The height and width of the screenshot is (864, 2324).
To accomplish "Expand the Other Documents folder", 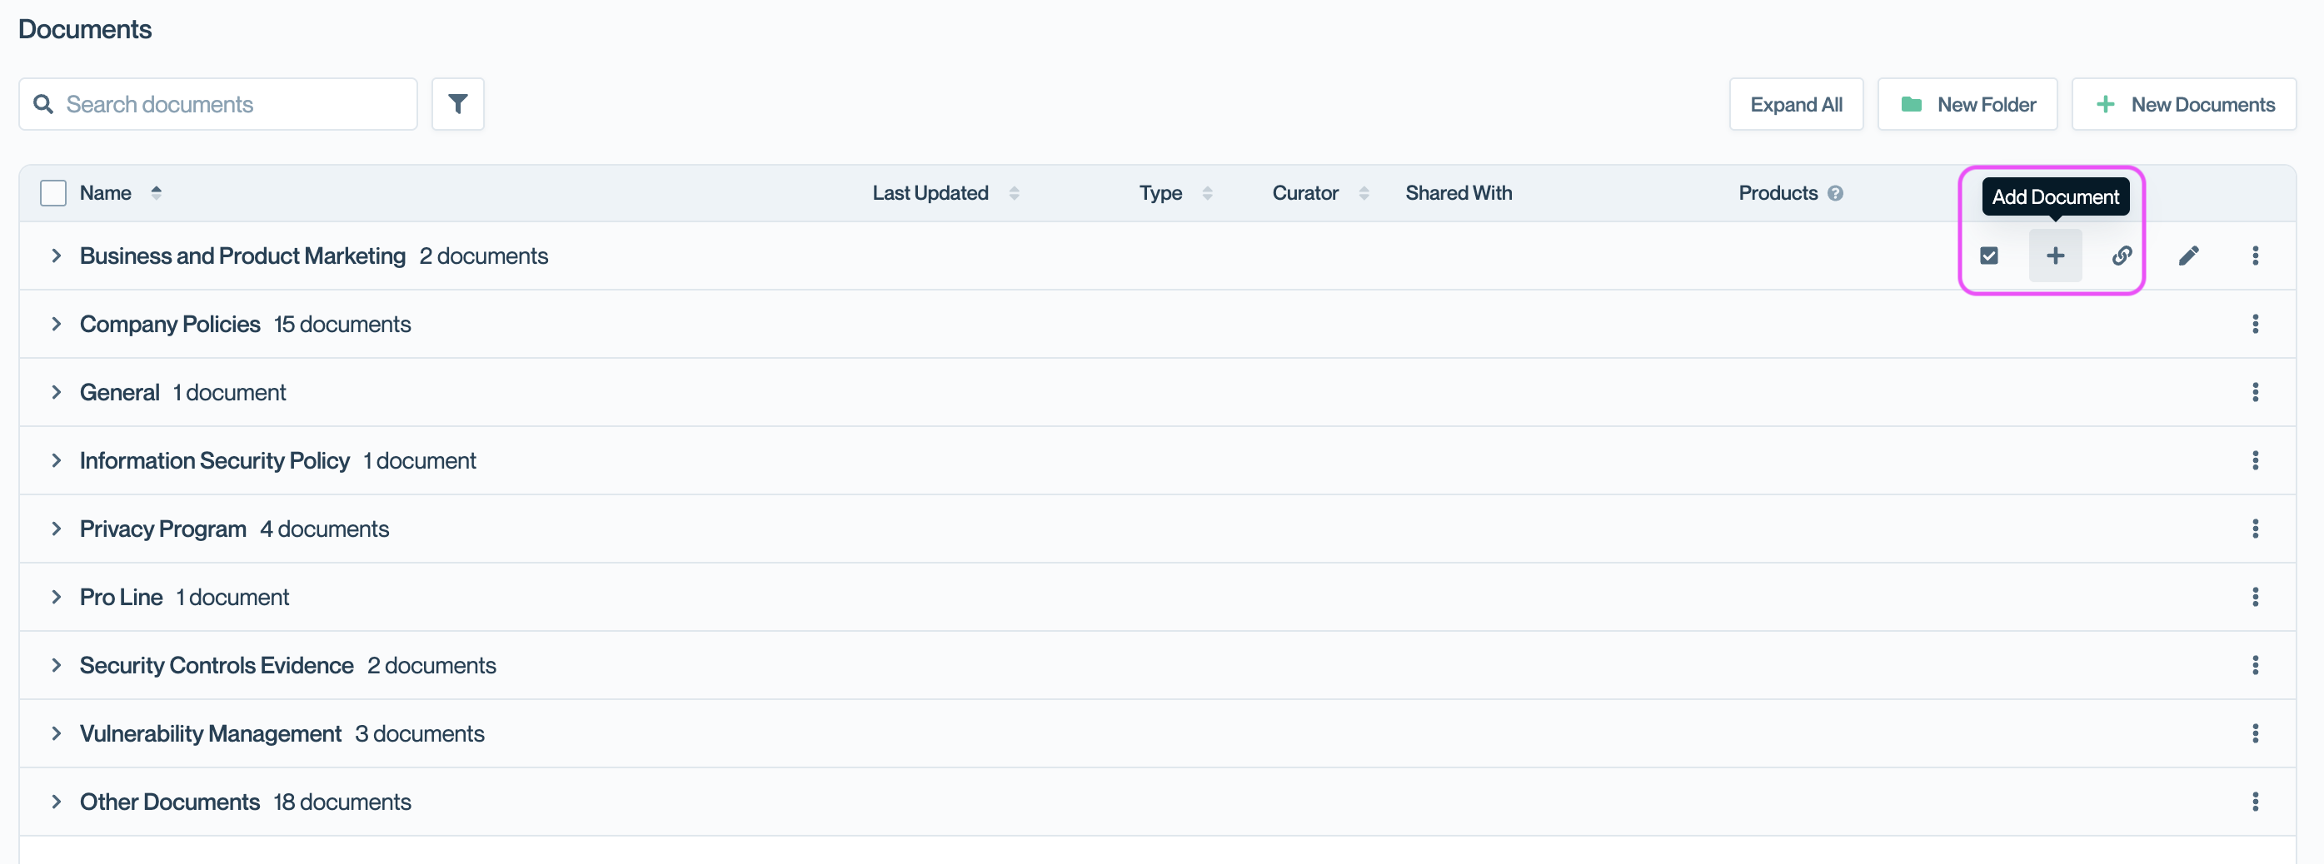I will click(56, 802).
